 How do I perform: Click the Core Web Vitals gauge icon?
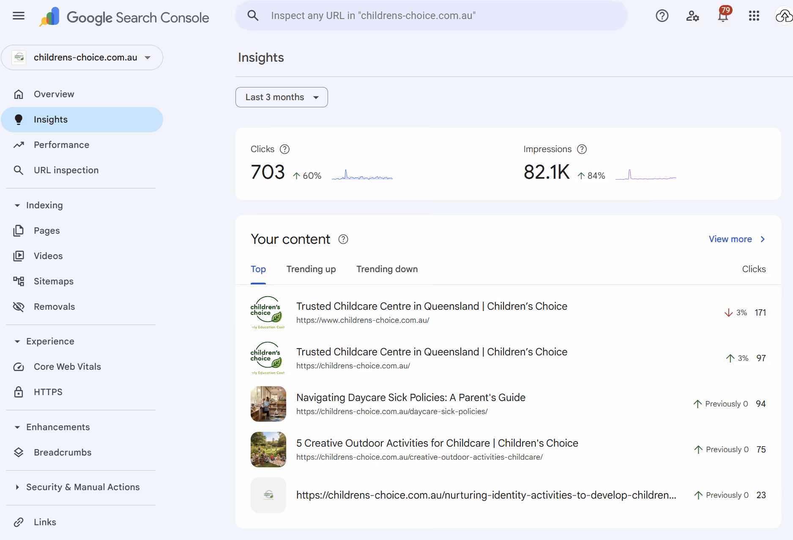click(x=19, y=367)
